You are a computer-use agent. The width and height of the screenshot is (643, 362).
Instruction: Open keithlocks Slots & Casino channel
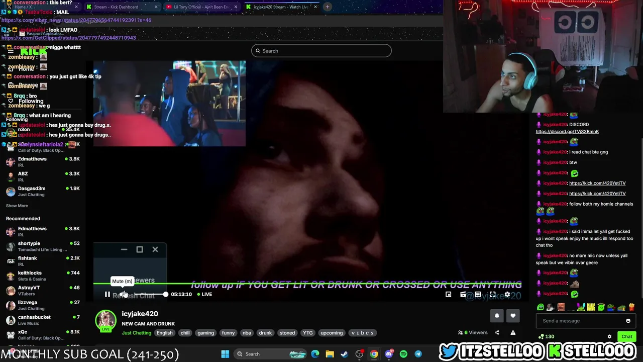(42, 276)
